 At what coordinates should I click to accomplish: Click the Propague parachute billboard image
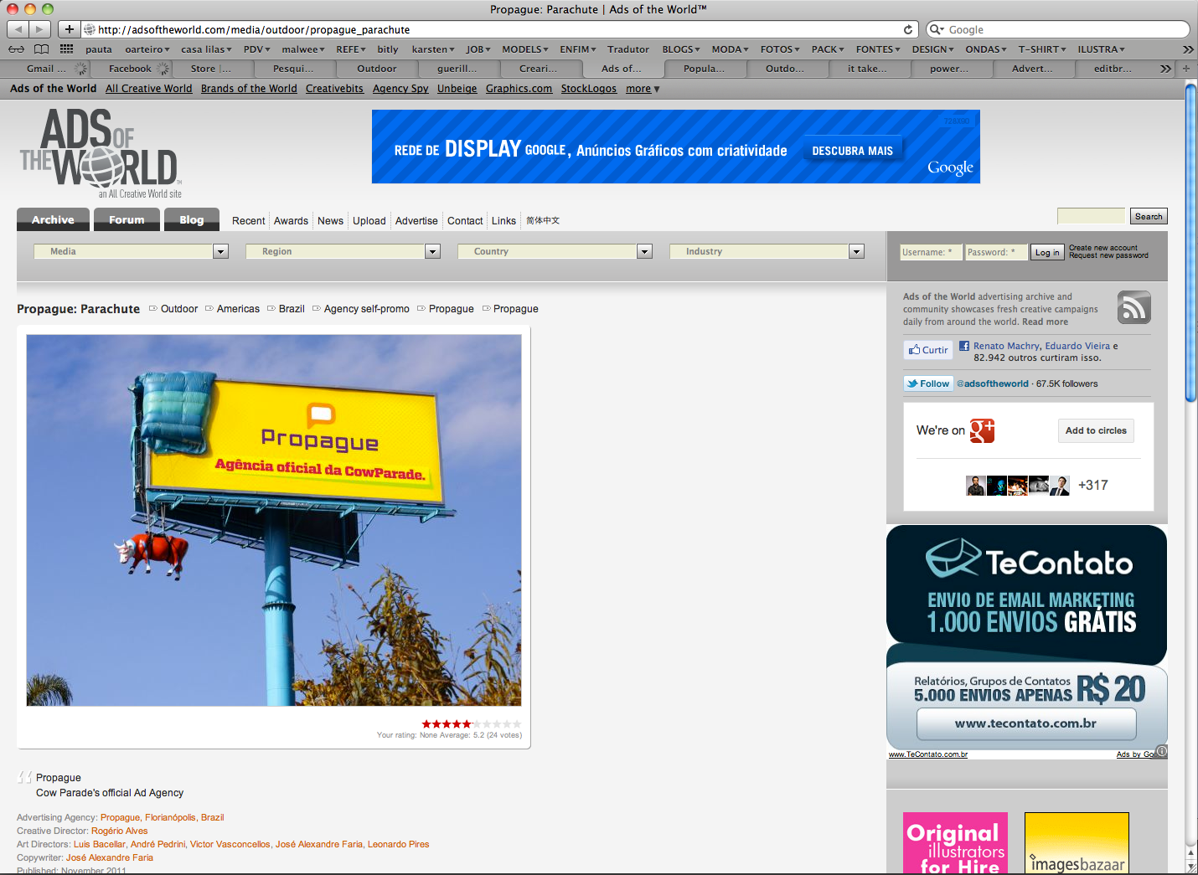274,520
